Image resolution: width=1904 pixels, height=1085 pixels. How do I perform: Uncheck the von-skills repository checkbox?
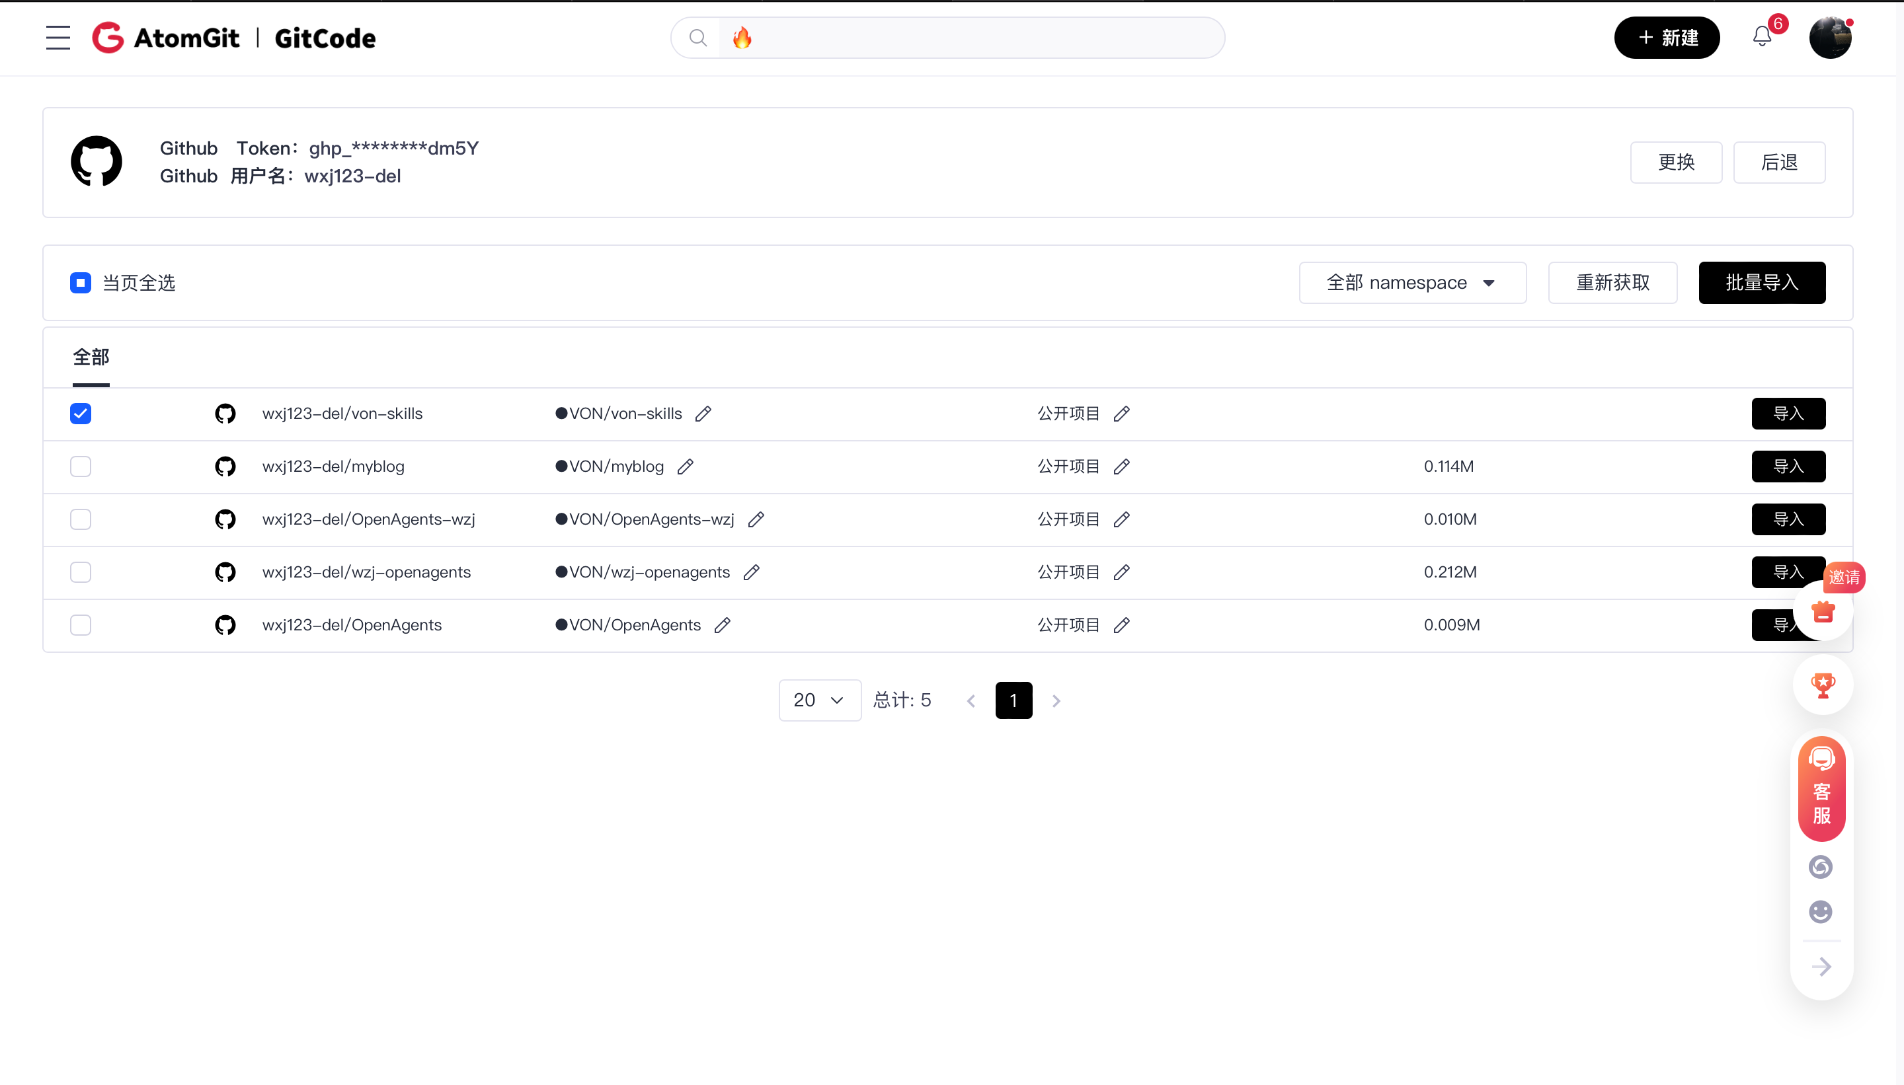click(81, 414)
